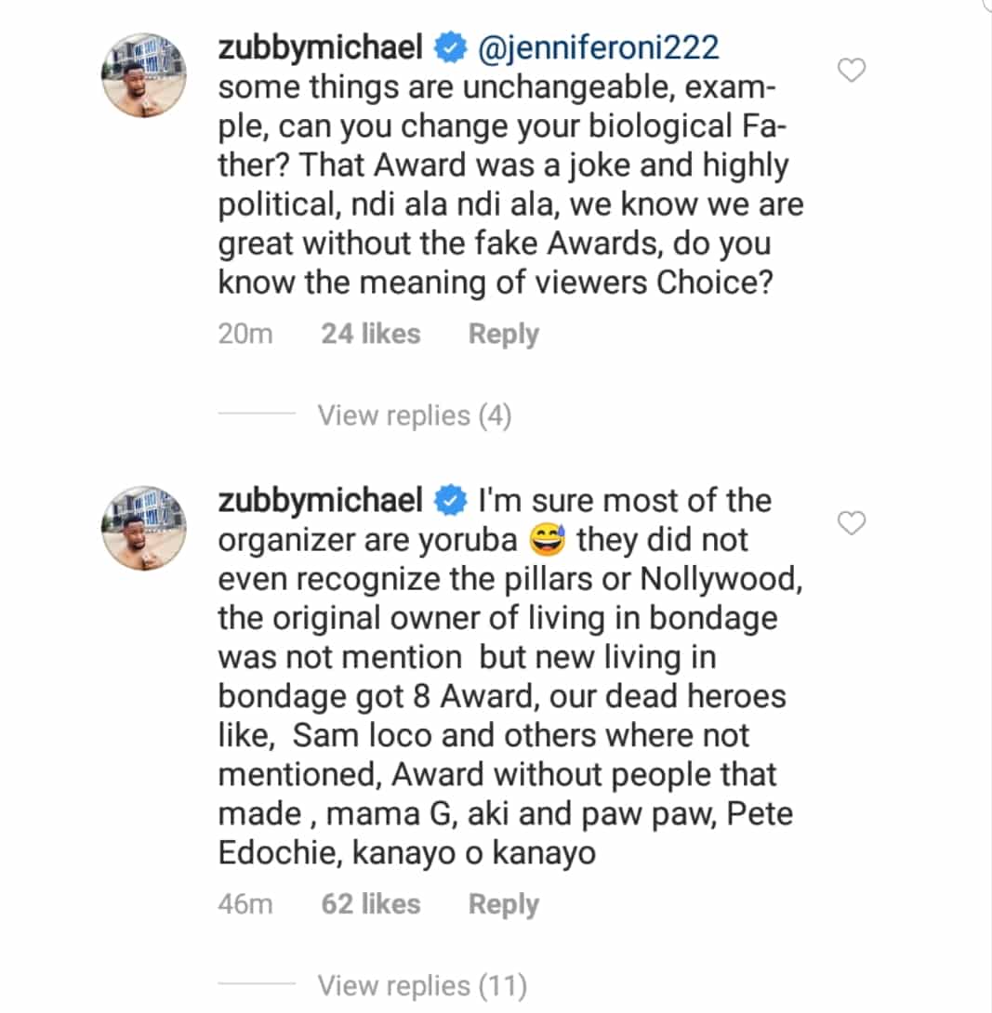Screen dimensions: 992x1013
Task: Reply to the comment with 24 likes
Action: coord(503,335)
